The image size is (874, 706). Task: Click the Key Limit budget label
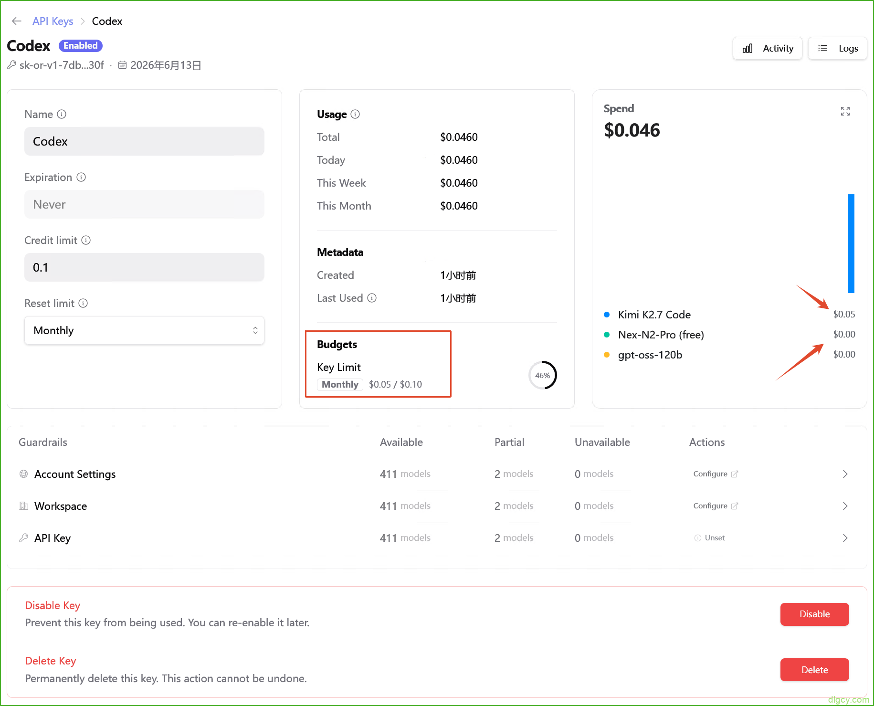tap(339, 367)
